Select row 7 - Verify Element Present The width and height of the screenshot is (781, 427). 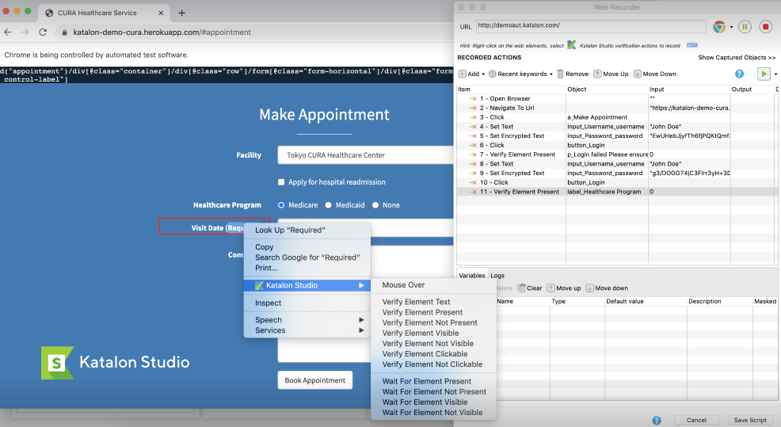615,154
